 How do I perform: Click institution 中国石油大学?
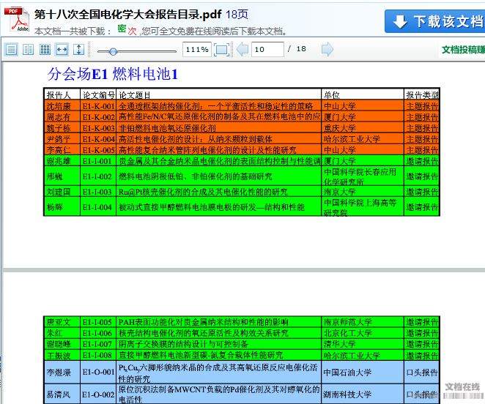[x=347, y=373]
